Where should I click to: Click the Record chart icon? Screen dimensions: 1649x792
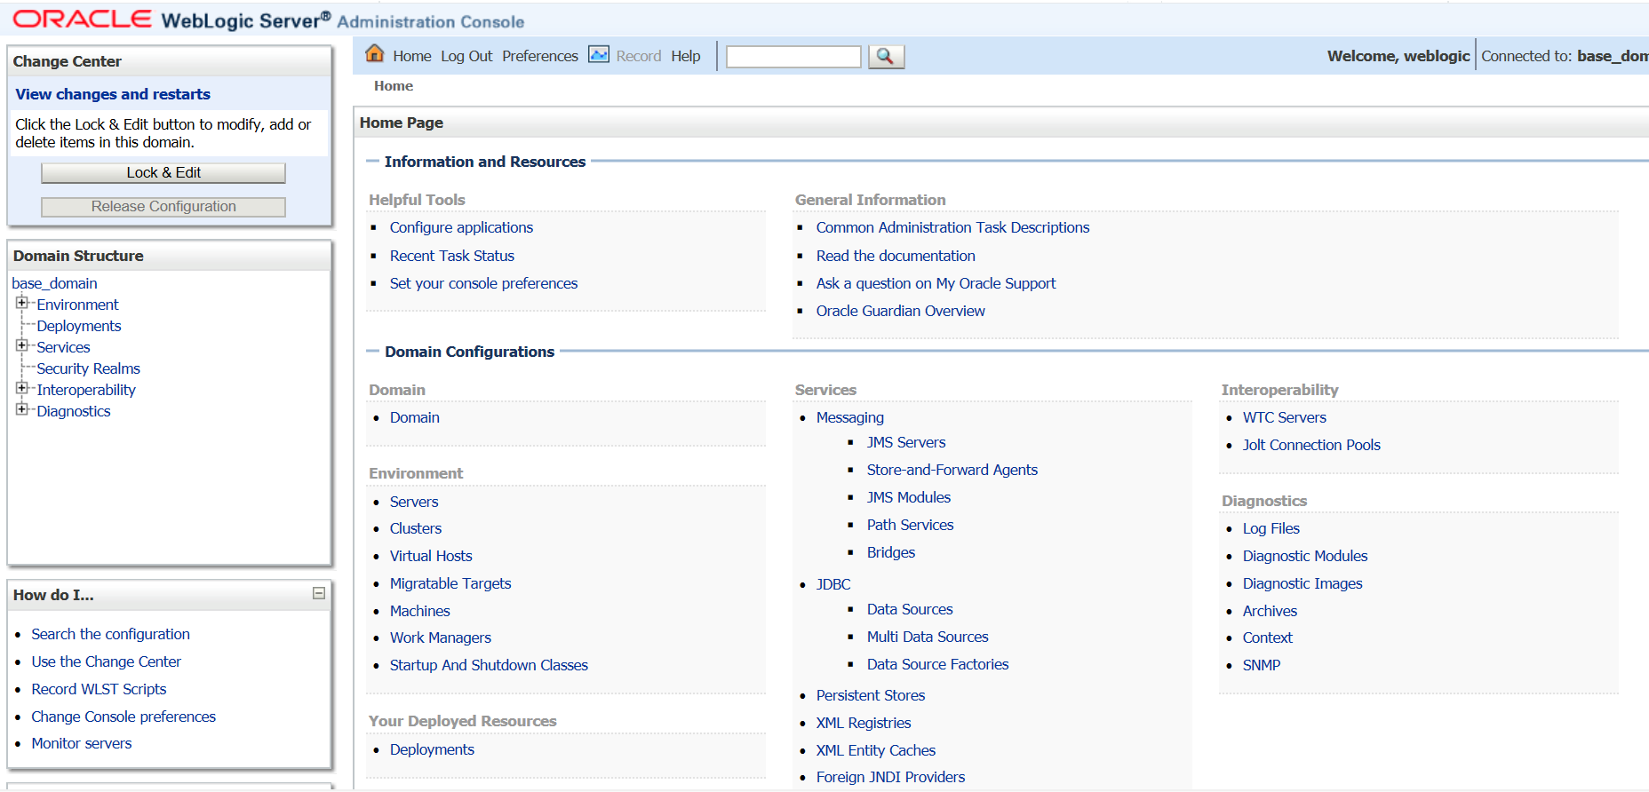click(x=599, y=55)
